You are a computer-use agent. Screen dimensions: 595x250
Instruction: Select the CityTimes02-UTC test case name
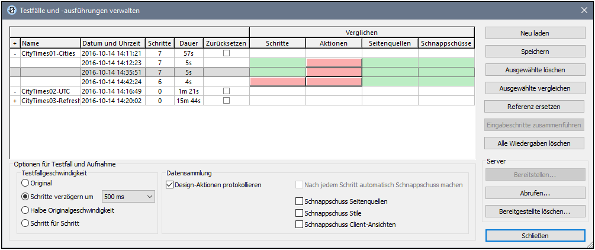[50, 91]
